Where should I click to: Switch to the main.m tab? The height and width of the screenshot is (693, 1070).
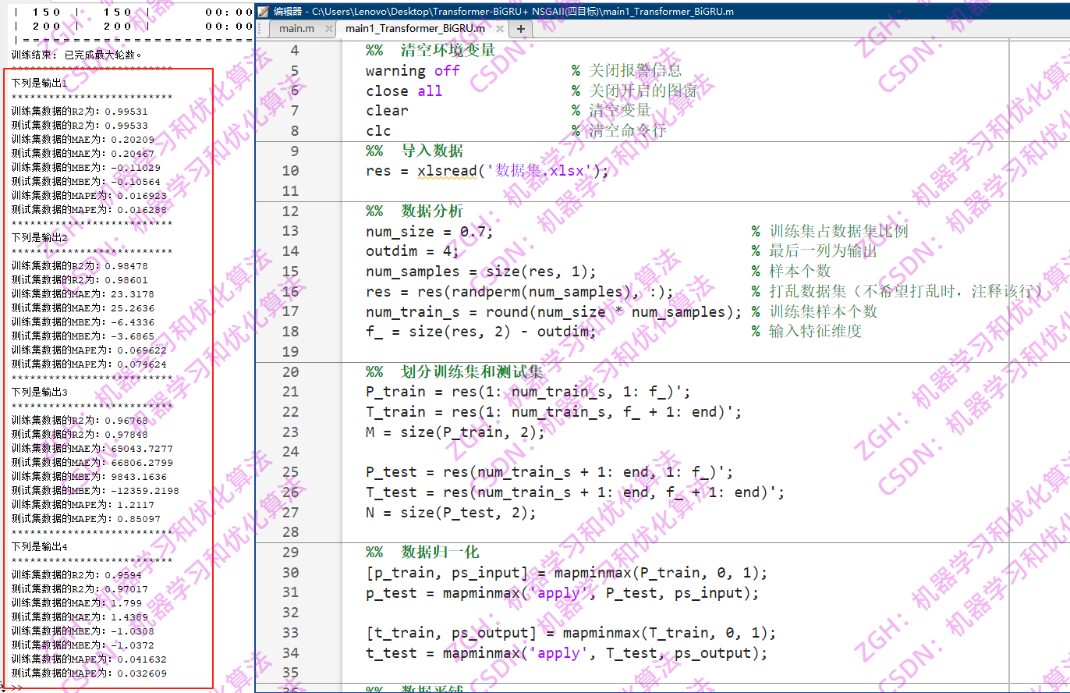point(296,29)
